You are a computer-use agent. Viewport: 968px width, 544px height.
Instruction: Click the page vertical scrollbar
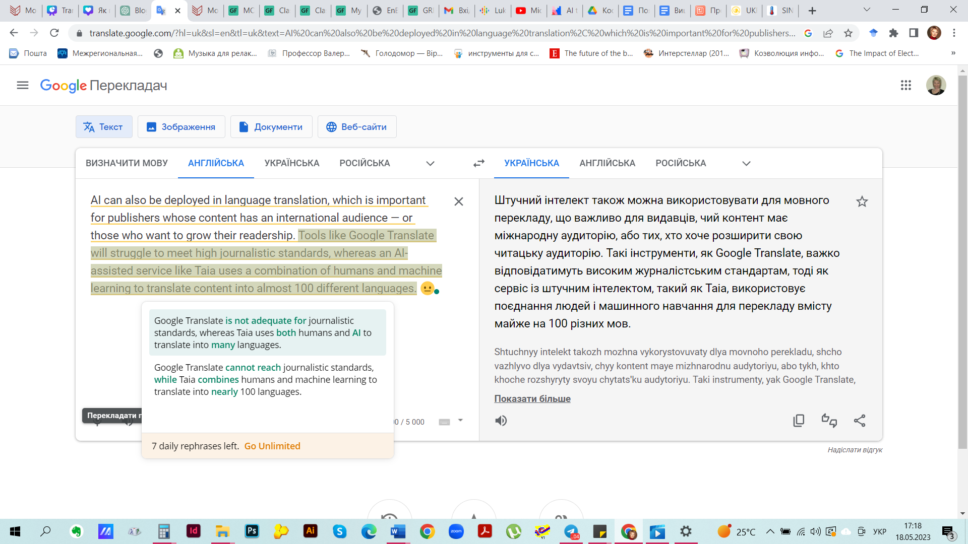(x=962, y=262)
